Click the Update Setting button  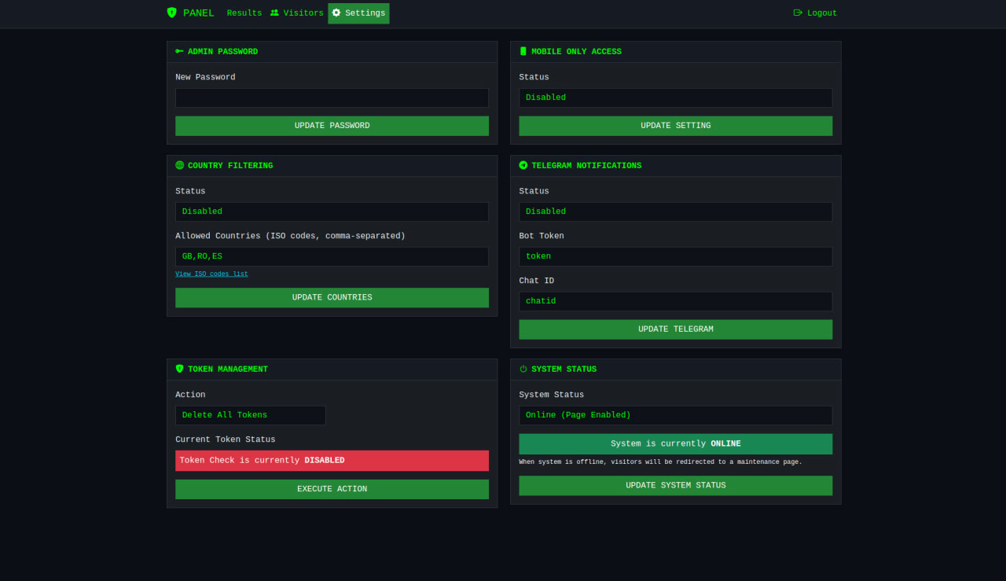tap(676, 126)
